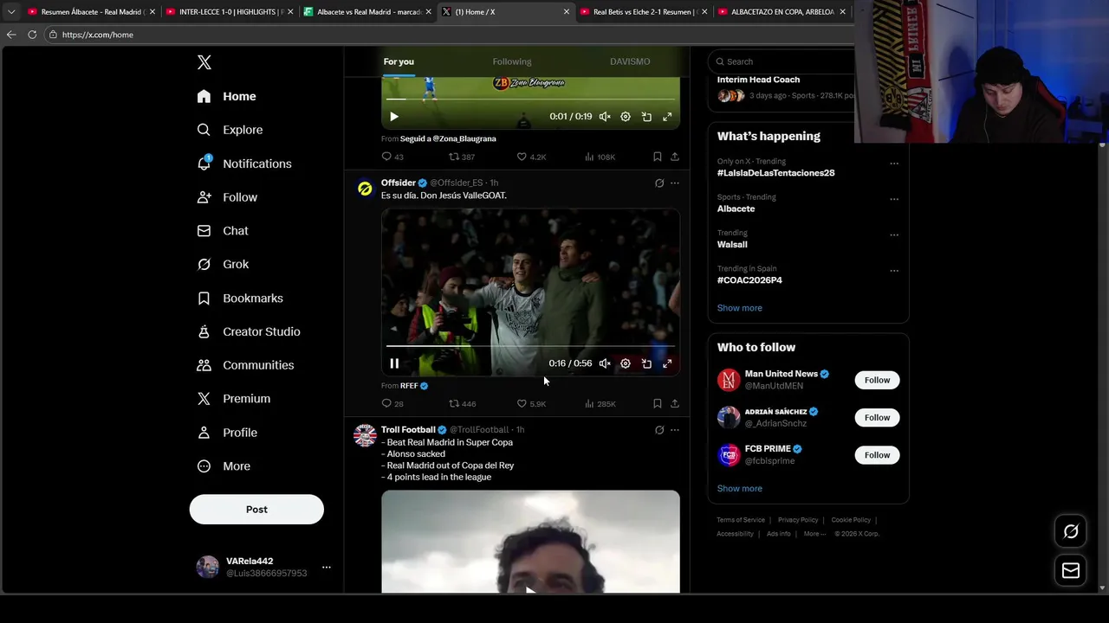Open options for the Walsall trend
Image resolution: width=1109 pixels, height=623 pixels.
tap(894, 234)
